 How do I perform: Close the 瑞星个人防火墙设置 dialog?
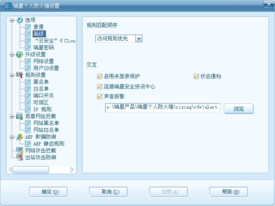(269, 4)
